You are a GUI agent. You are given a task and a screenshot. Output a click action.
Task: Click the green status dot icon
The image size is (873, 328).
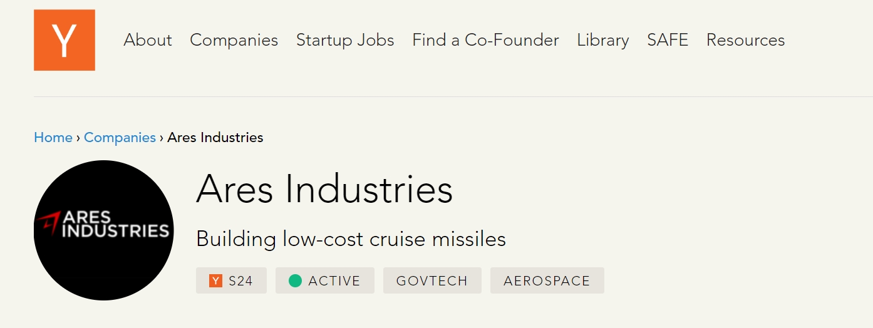[x=295, y=280]
